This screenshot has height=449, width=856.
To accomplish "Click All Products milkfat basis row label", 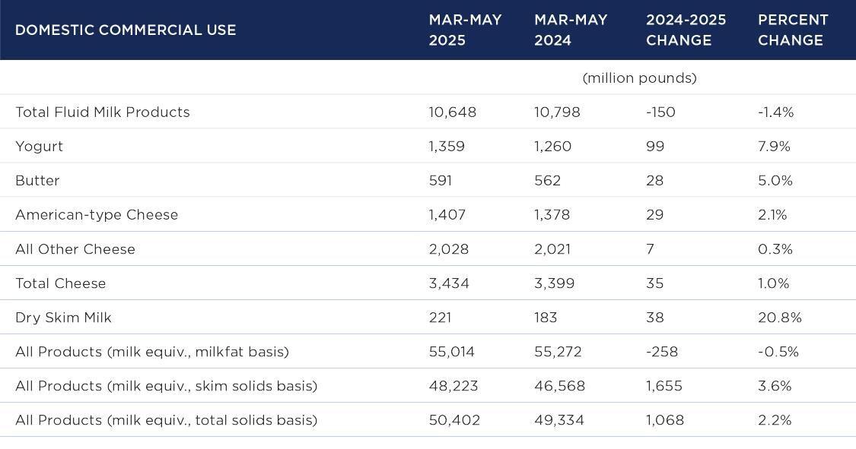I will coord(152,352).
